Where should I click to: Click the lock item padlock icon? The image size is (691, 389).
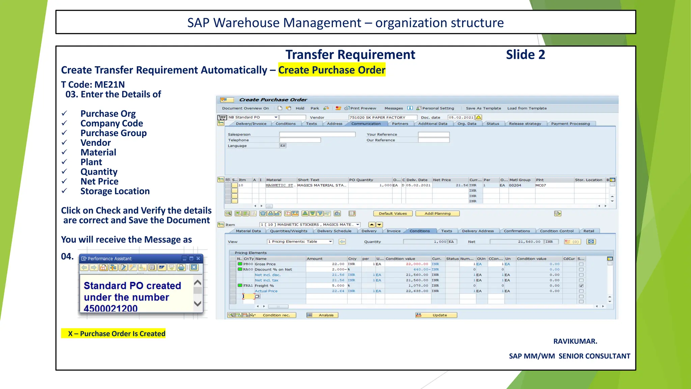point(270,213)
